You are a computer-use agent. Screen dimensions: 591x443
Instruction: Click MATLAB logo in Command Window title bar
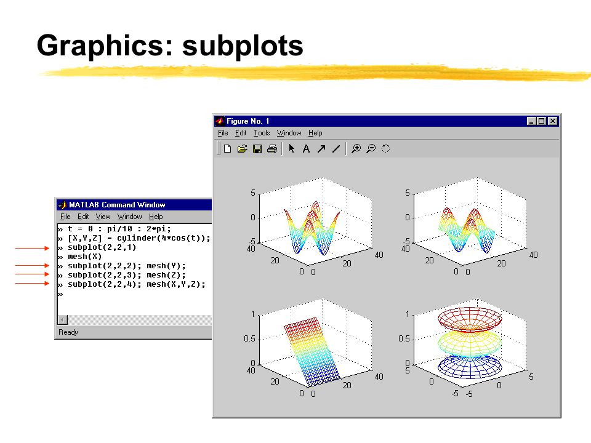tap(63, 204)
